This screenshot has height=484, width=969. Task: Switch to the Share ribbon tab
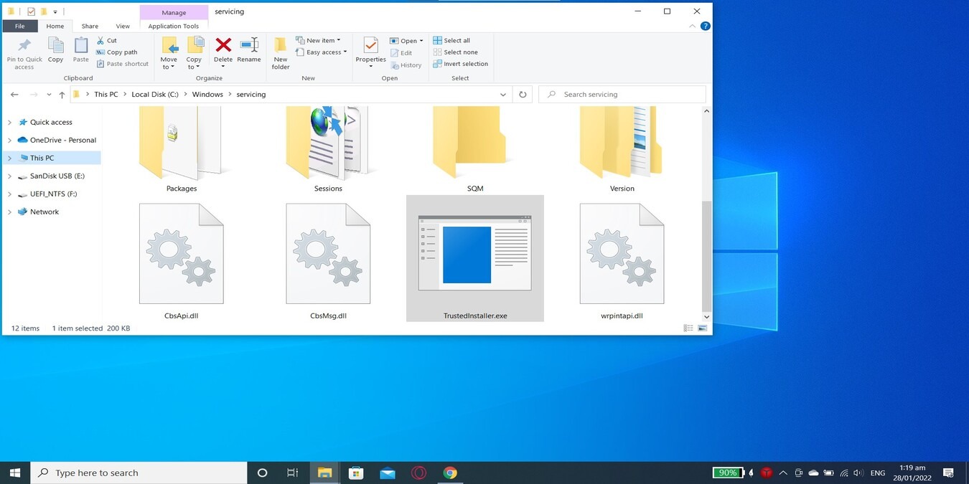(x=89, y=25)
